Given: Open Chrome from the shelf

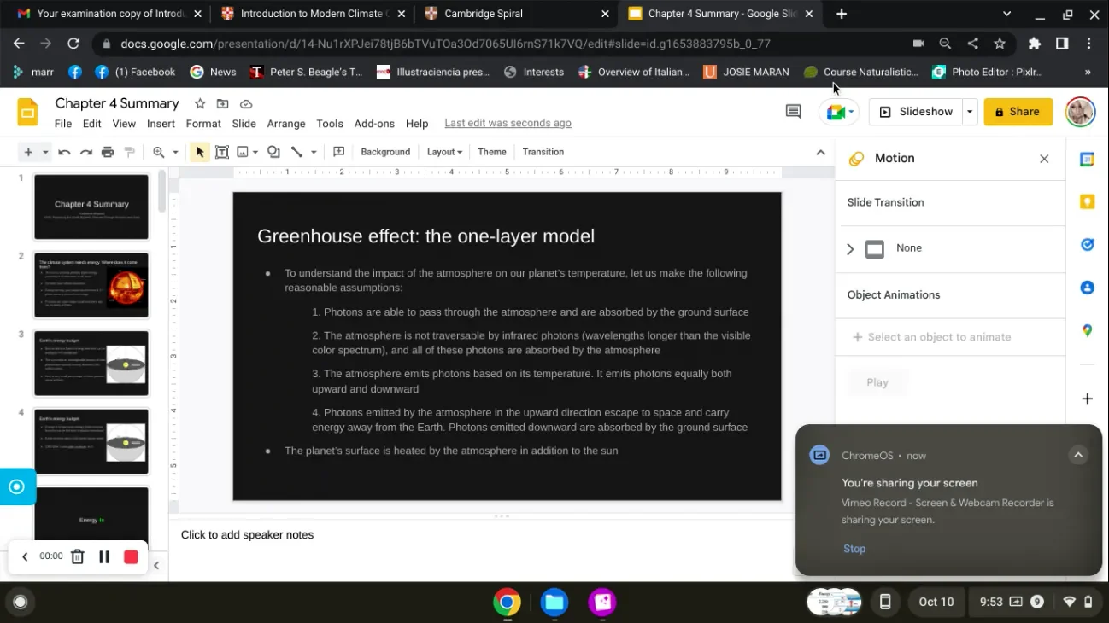Looking at the screenshot, I should coord(507,603).
